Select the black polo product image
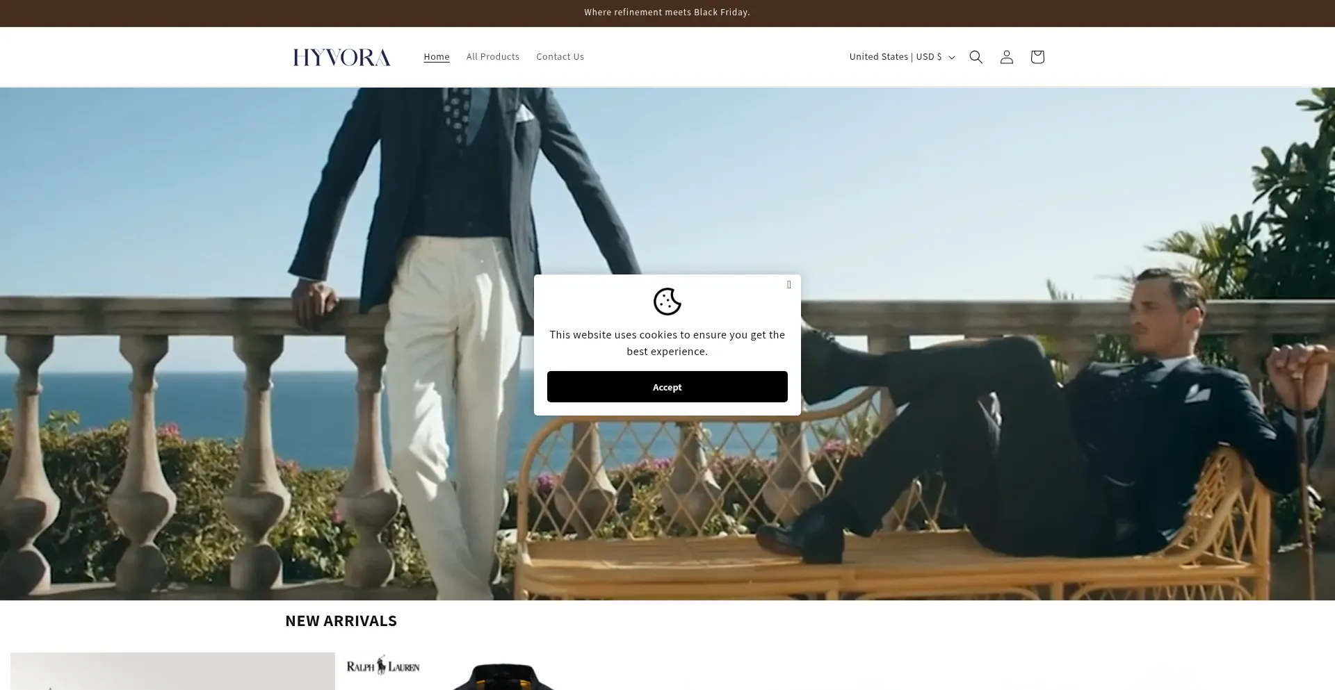This screenshot has height=690, width=1335. click(503, 677)
